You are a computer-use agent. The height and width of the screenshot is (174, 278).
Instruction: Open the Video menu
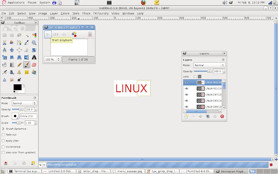(x=116, y=13)
